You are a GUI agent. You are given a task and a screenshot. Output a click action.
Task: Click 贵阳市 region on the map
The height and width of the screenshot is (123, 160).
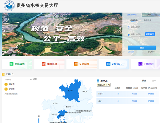pyautogui.click(x=68, y=107)
